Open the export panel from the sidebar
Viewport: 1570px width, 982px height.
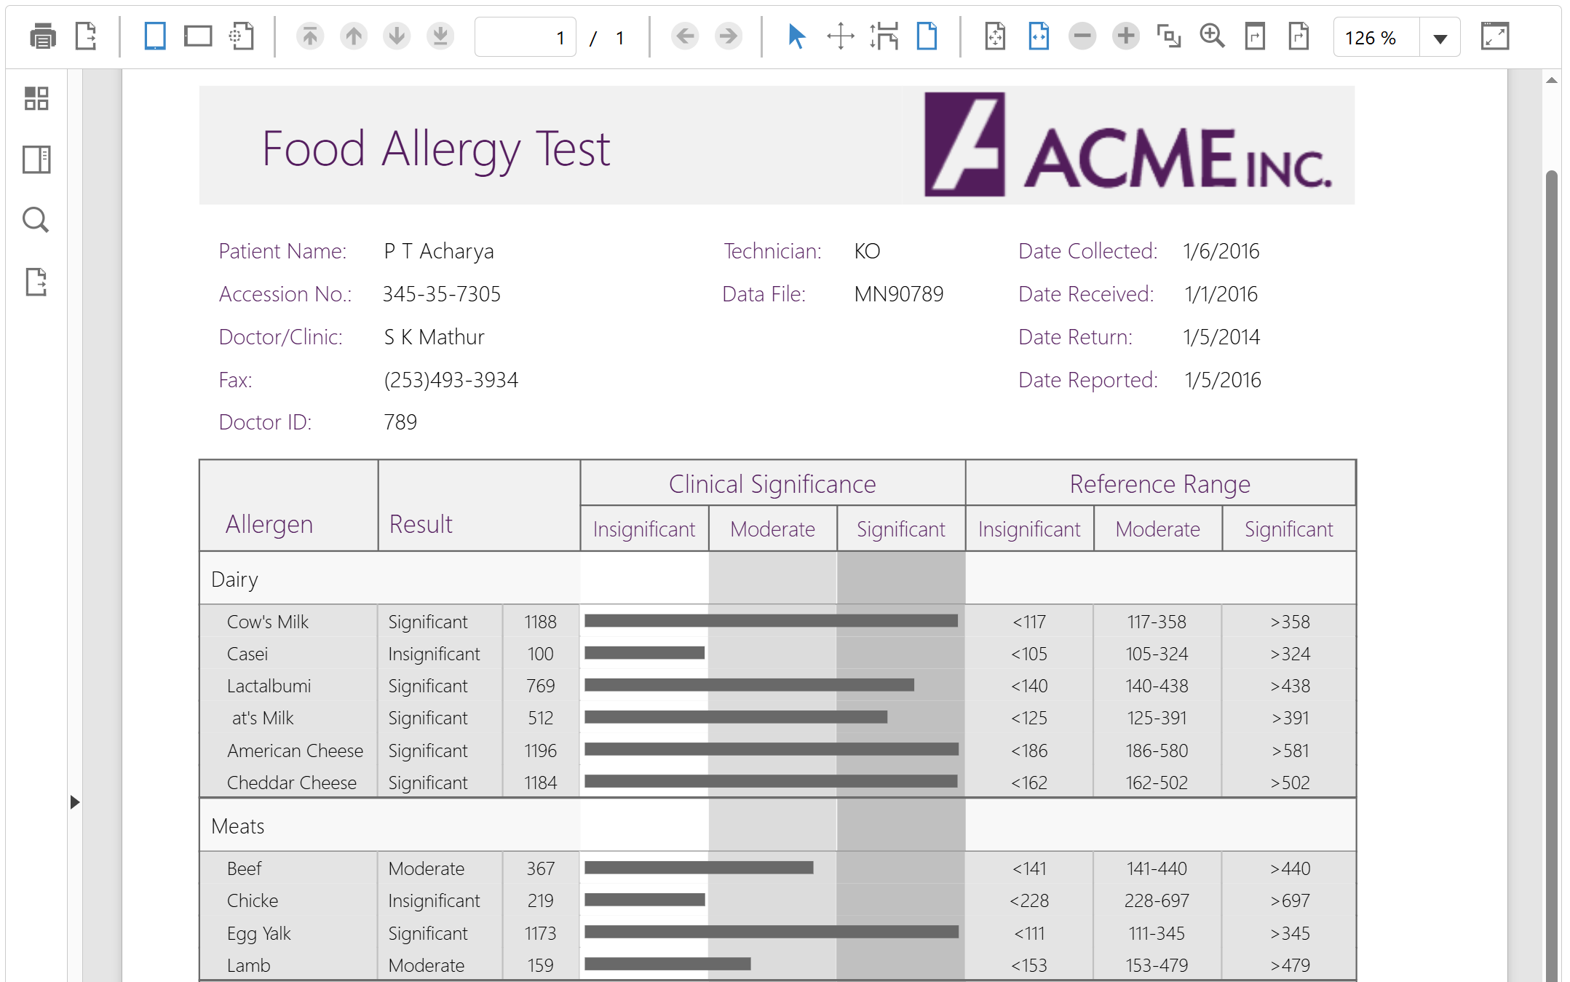[x=36, y=282]
